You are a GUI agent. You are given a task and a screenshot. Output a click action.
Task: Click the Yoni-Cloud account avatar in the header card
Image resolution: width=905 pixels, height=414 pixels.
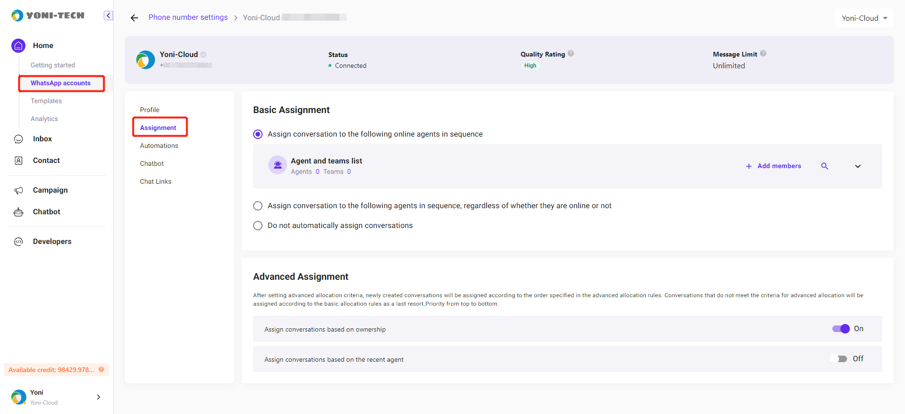pyautogui.click(x=146, y=60)
